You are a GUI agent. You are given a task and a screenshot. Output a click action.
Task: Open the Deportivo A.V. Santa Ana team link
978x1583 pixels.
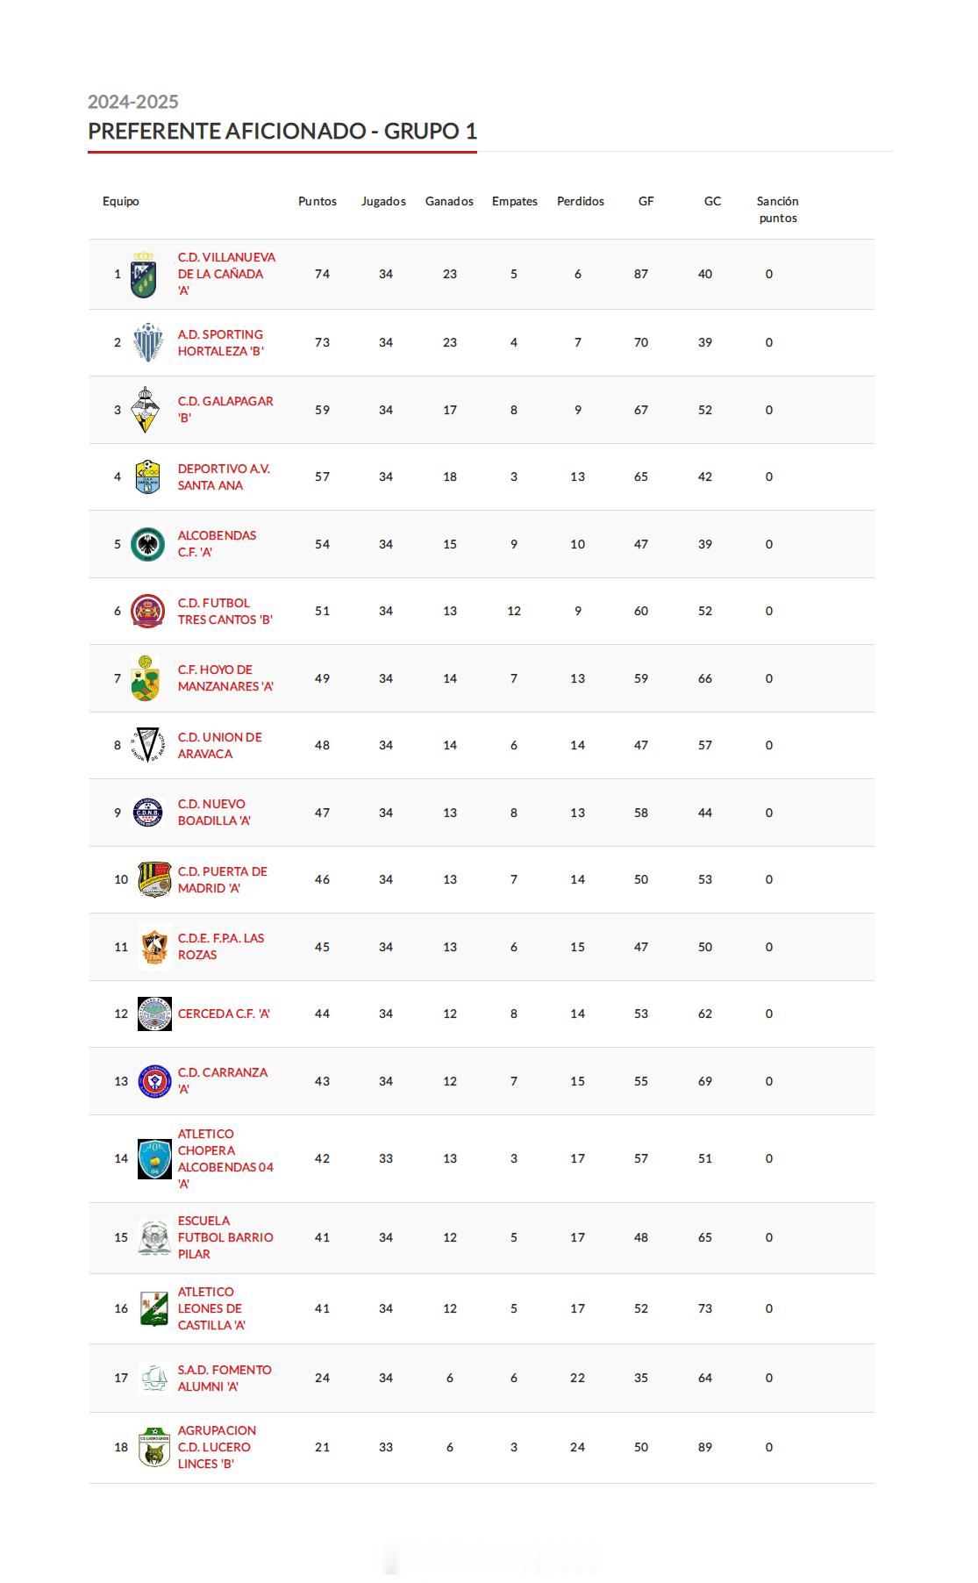[224, 476]
